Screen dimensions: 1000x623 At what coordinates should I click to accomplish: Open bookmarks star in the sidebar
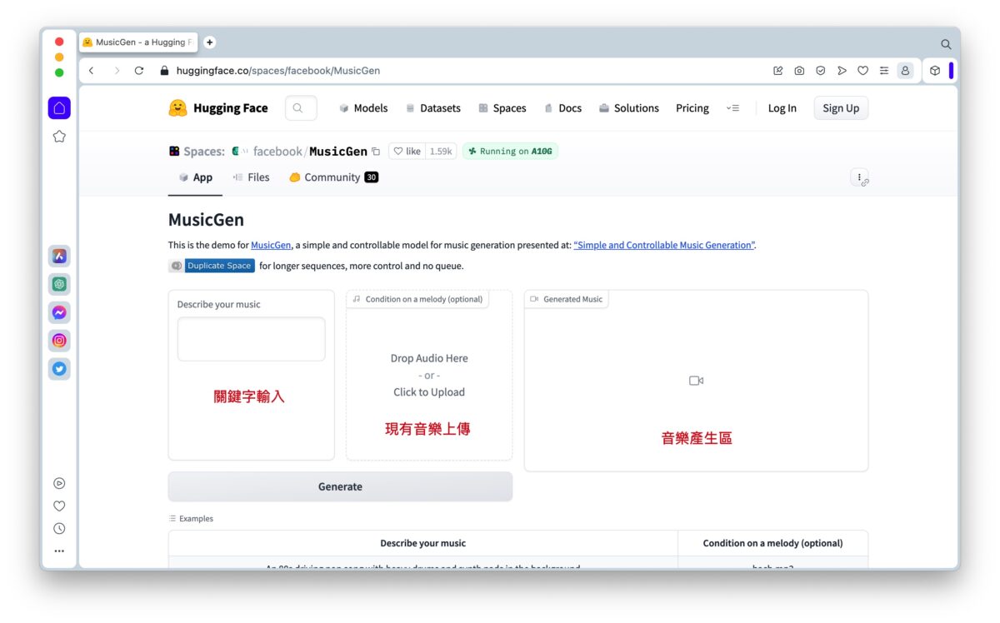pos(59,137)
